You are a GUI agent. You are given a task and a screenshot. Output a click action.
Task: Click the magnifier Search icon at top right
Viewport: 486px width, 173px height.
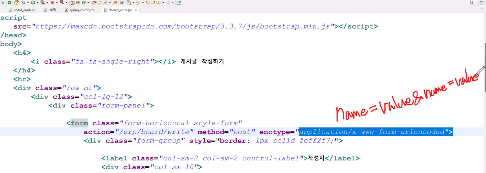pos(472,3)
